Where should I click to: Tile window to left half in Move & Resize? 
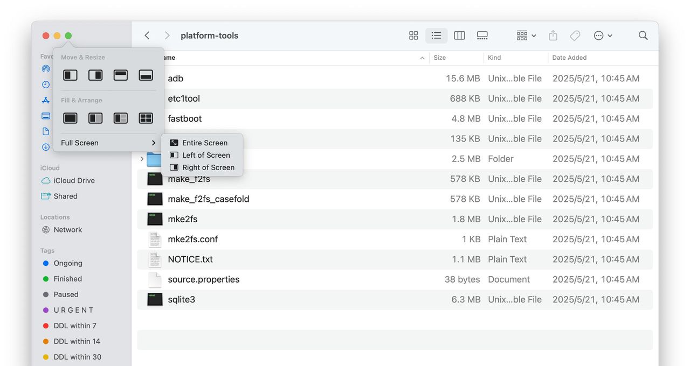pyautogui.click(x=70, y=75)
